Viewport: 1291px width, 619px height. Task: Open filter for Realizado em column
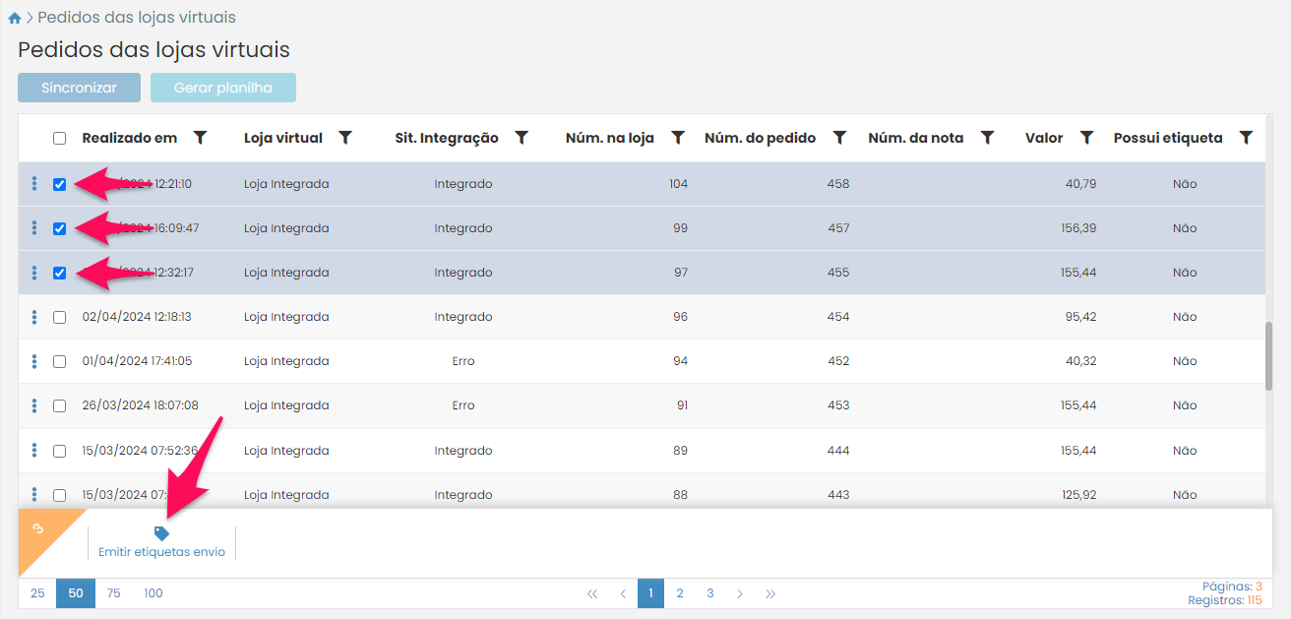click(x=200, y=138)
